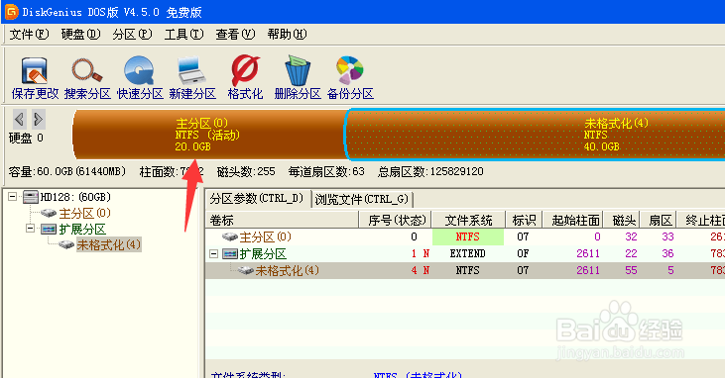Click the drive icon in the 主分区(0) table row
Viewport: 725px width, 378px height.
tap(230, 236)
